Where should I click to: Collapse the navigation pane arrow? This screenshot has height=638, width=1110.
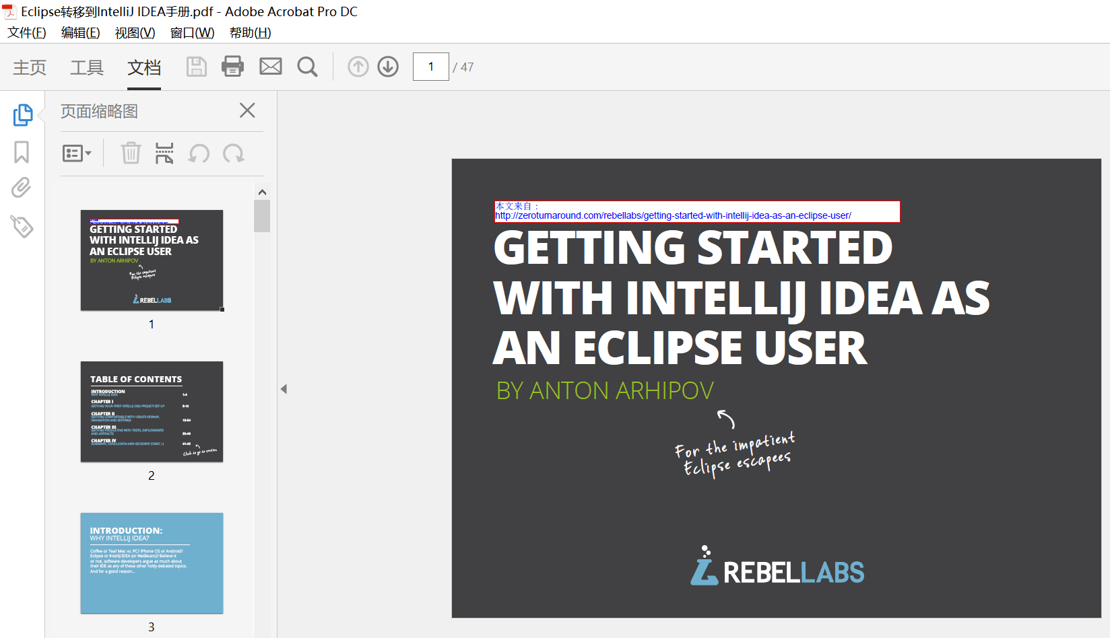284,389
